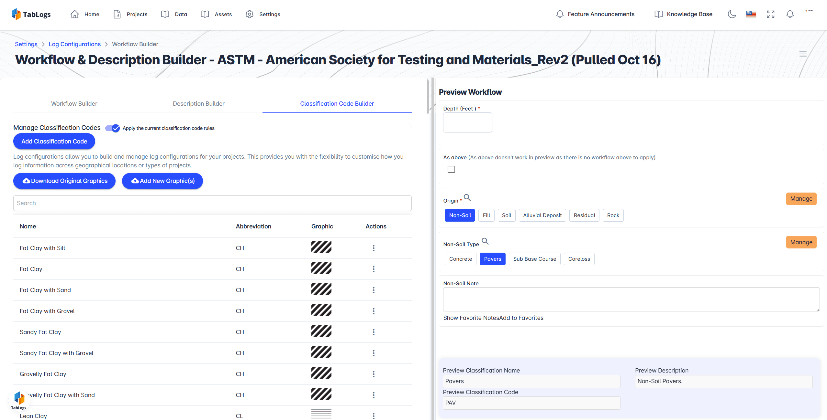
Task: Open the Workflow Builder tab
Action: point(74,104)
